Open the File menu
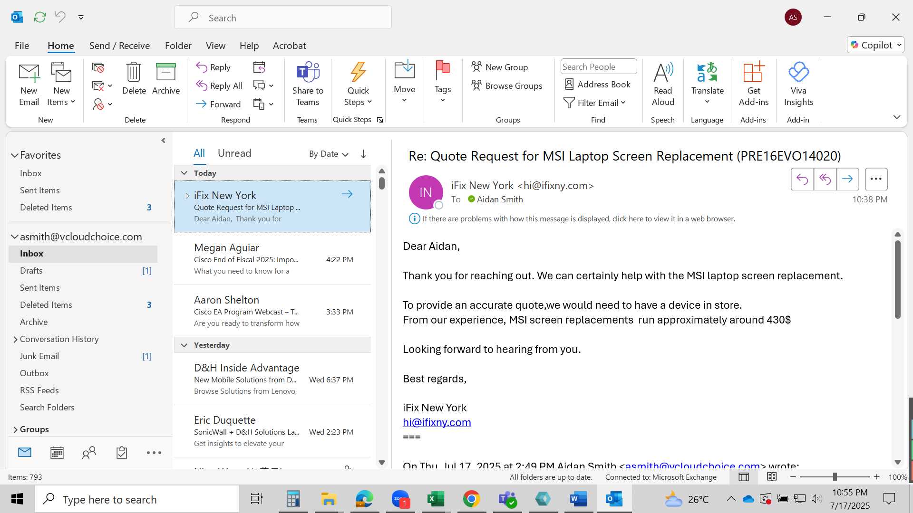The image size is (913, 513). [x=22, y=46]
